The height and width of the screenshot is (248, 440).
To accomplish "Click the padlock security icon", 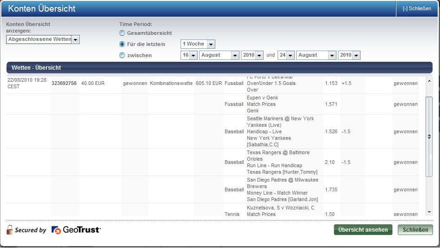I will pyautogui.click(x=10, y=229).
